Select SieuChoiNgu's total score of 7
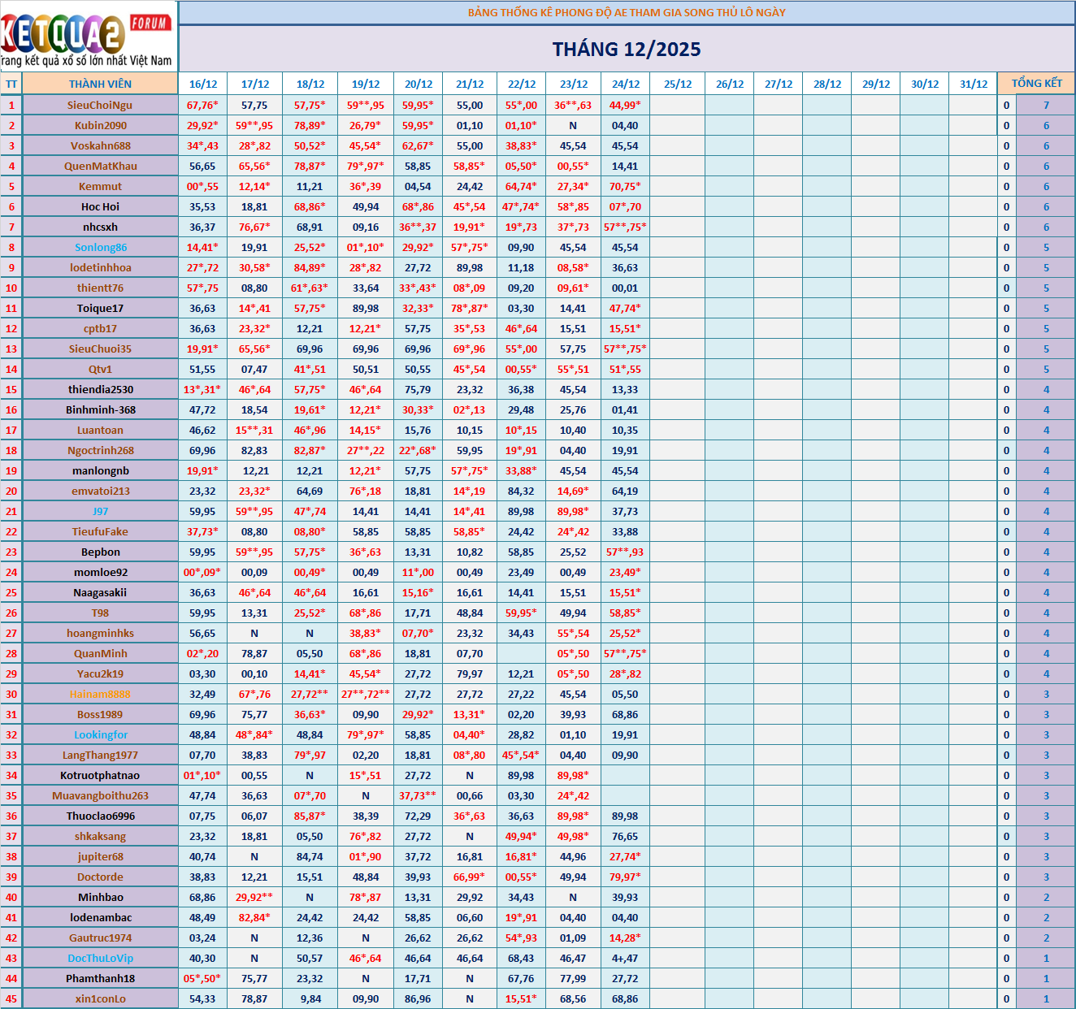The width and height of the screenshot is (1076, 1009). click(x=1046, y=105)
